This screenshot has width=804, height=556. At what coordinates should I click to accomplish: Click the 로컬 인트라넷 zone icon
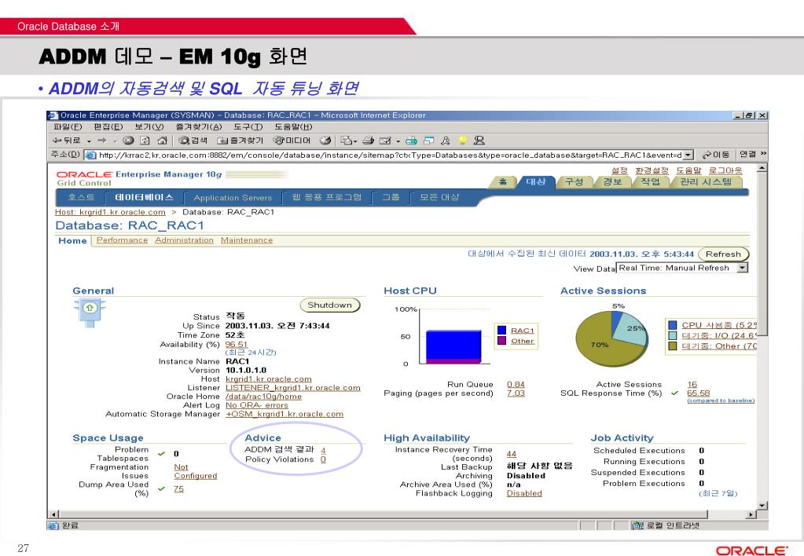[x=637, y=525]
